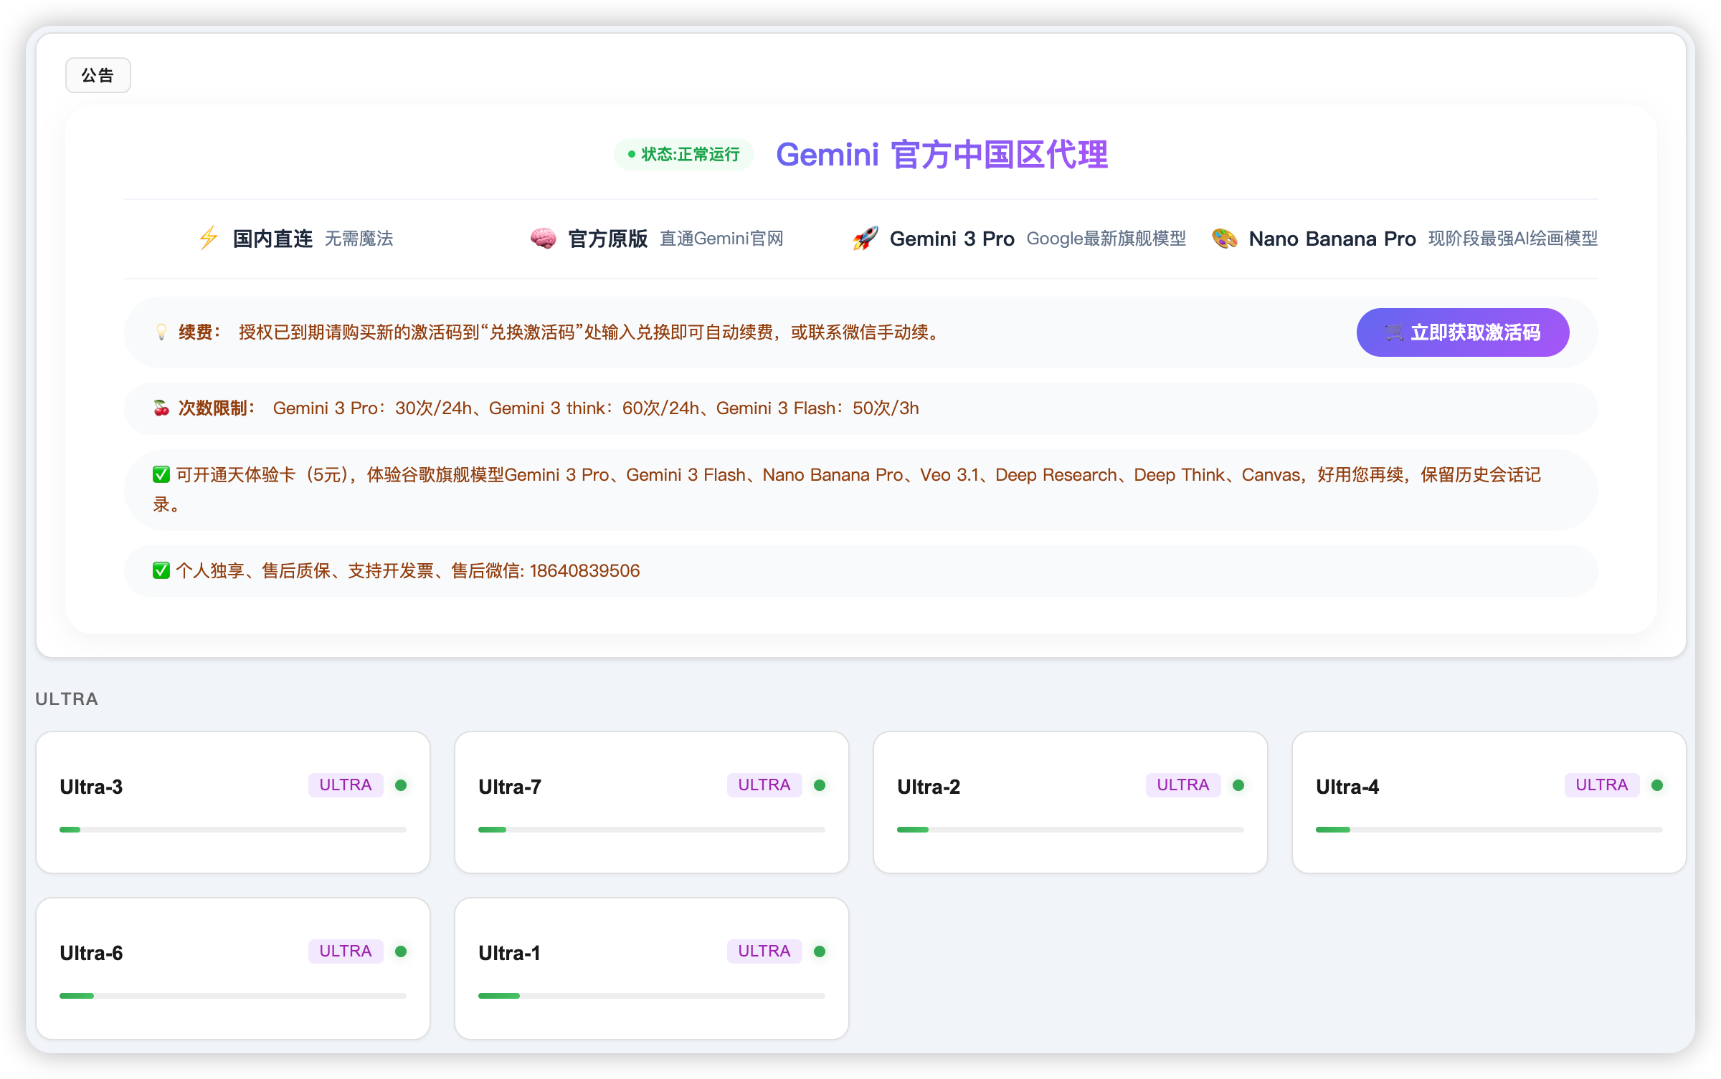This screenshot has width=1721, height=1079.
Task: Click the after-sales WeChat number 18640839506
Action: pos(584,570)
